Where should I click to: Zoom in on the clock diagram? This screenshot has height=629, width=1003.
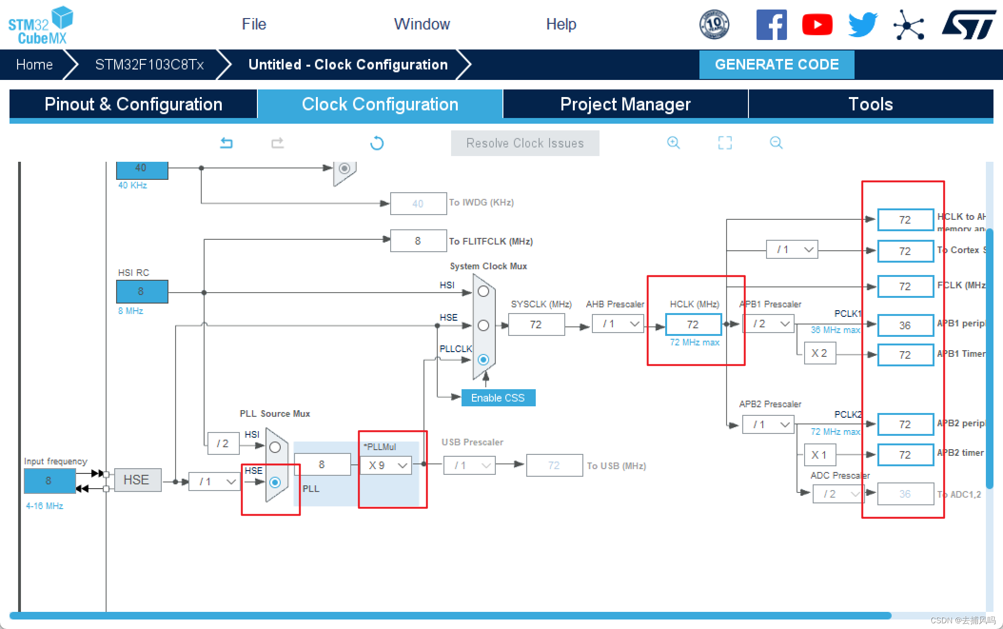[673, 142]
